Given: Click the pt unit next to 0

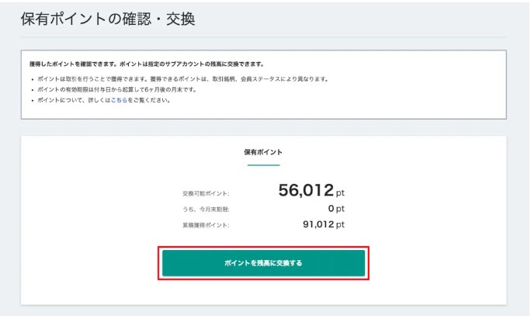Looking at the screenshot, I should point(340,209).
